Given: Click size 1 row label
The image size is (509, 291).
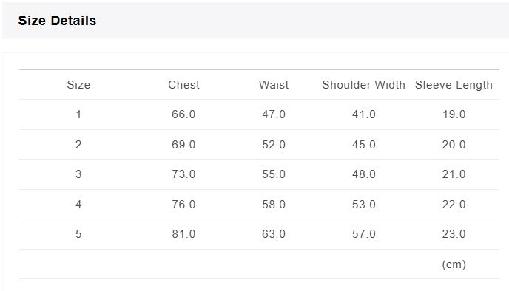Looking at the screenshot, I should pyautogui.click(x=78, y=114).
